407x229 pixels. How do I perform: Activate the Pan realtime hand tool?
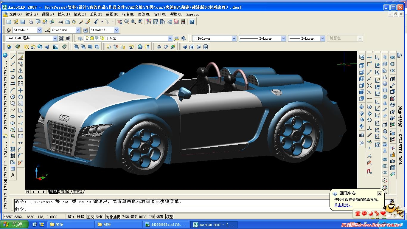click(x=119, y=22)
